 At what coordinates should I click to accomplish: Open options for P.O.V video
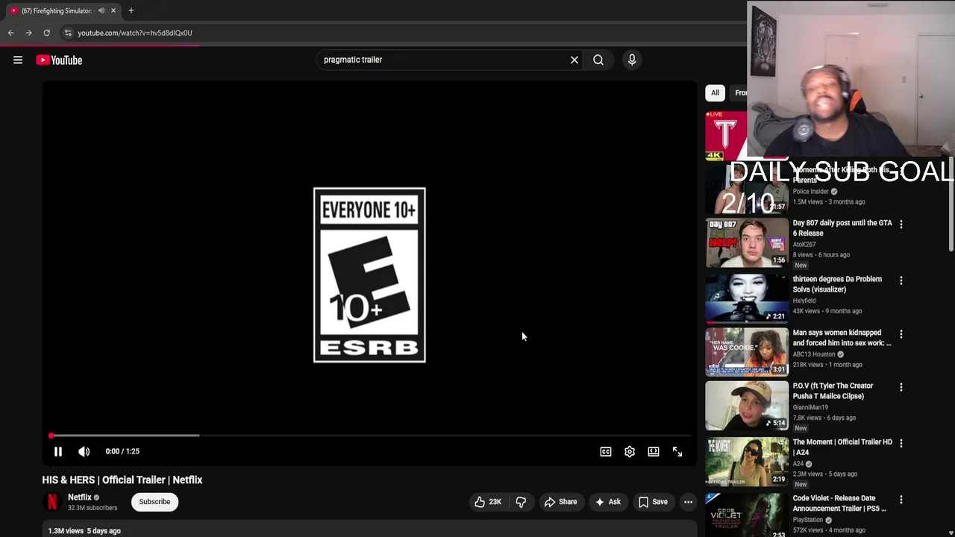pyautogui.click(x=901, y=387)
